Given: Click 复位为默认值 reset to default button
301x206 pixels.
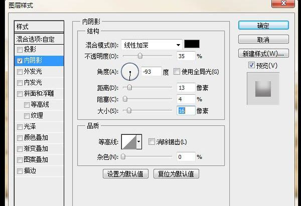Looking at the screenshot, I should pos(176,174).
